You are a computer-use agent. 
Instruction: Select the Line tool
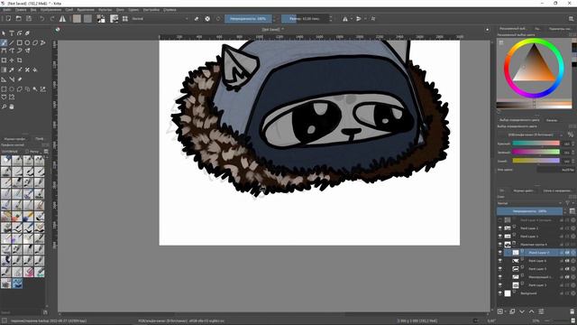[12, 42]
